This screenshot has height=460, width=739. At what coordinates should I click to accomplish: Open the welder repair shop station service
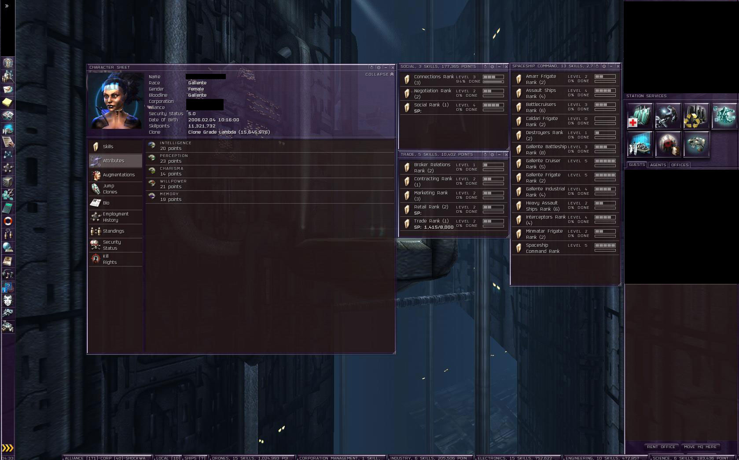(x=668, y=116)
